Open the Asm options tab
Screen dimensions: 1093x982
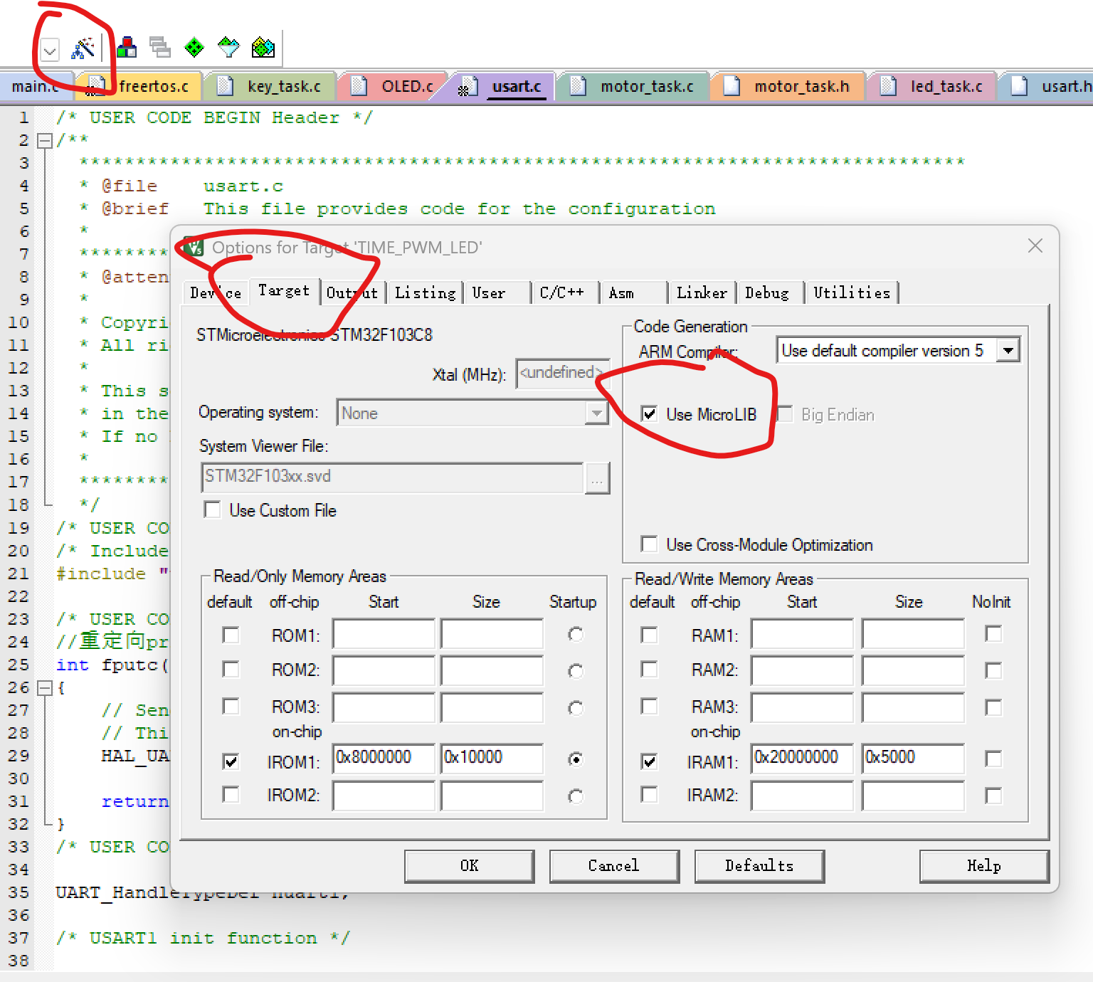tap(635, 292)
